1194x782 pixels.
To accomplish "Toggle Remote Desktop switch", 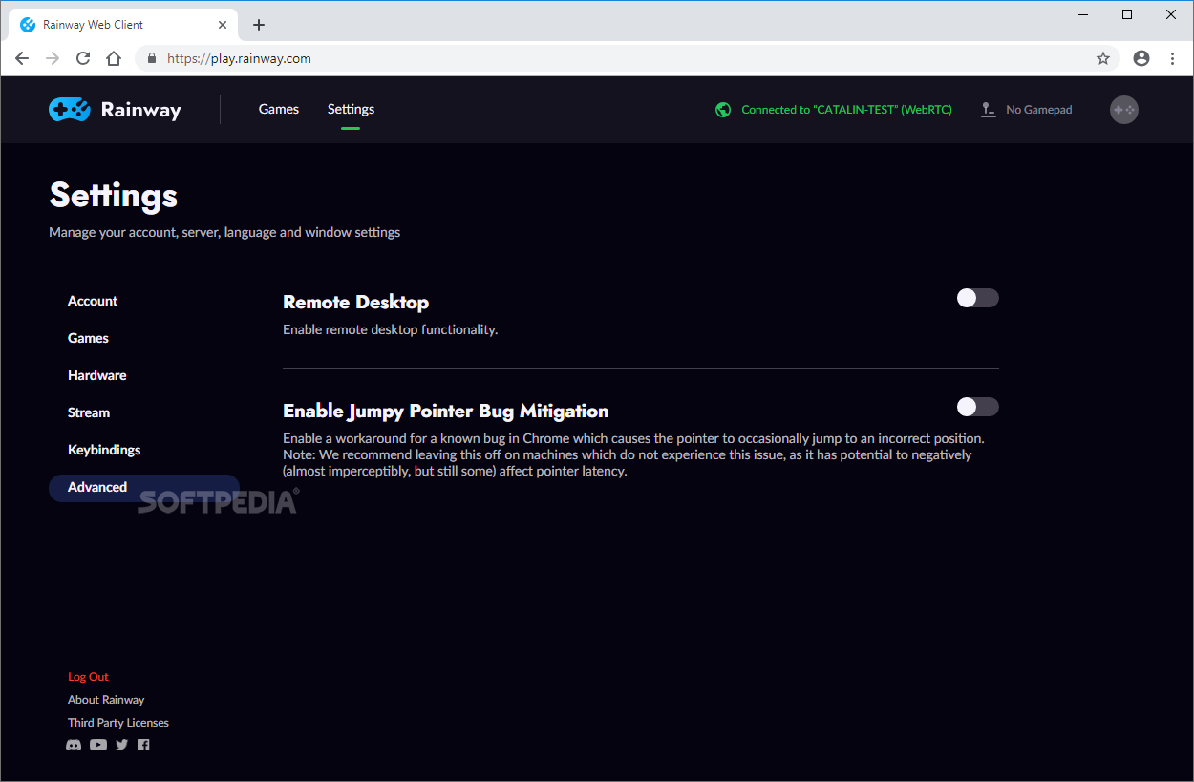I will (977, 298).
